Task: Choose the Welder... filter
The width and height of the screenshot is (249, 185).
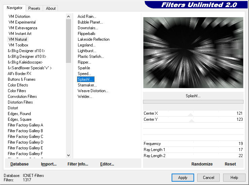Action: pyautogui.click(x=85, y=97)
